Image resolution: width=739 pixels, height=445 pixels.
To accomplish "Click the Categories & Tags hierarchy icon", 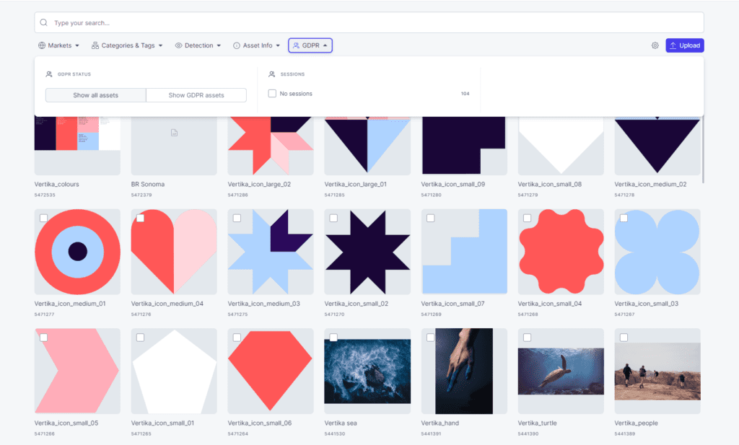I will tap(95, 45).
